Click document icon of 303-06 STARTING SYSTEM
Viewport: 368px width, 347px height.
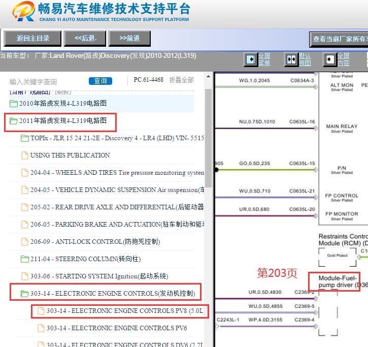click(x=25, y=276)
